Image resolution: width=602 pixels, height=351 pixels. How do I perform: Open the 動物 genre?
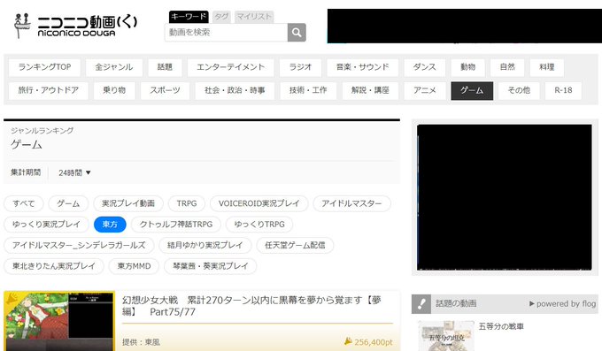pyautogui.click(x=467, y=67)
